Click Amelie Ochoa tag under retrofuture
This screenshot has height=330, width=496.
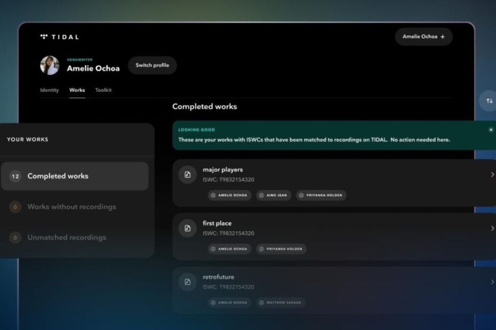tap(229, 303)
